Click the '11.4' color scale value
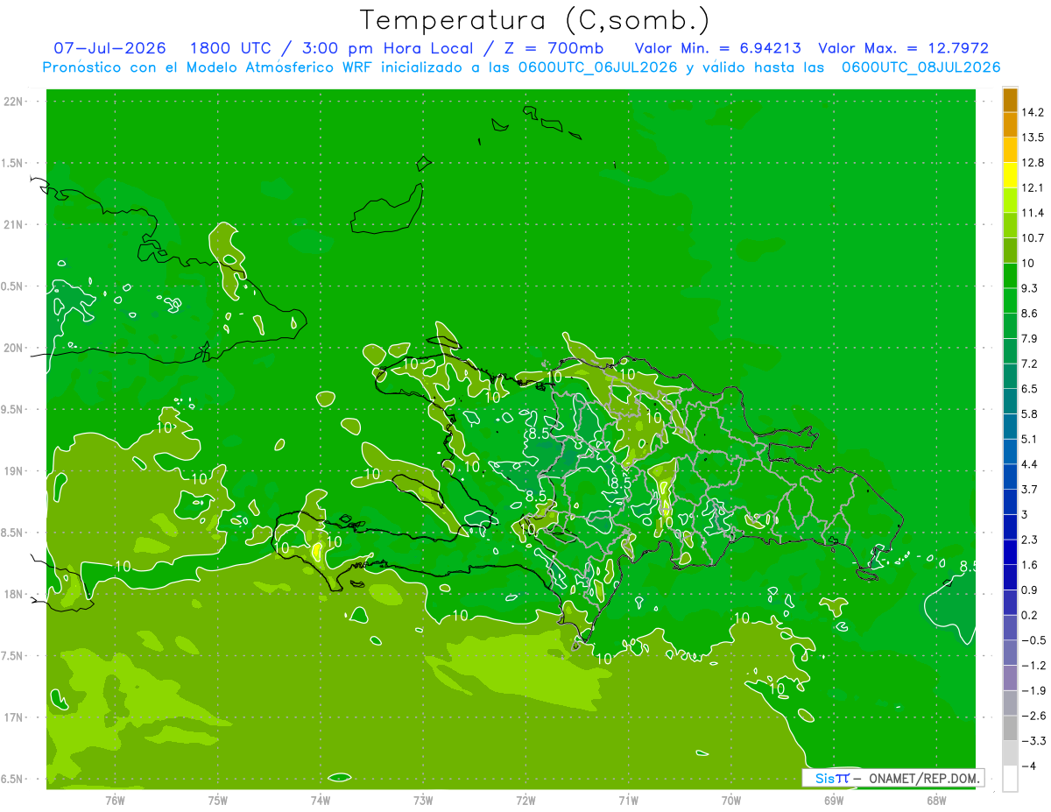 coord(1033,213)
